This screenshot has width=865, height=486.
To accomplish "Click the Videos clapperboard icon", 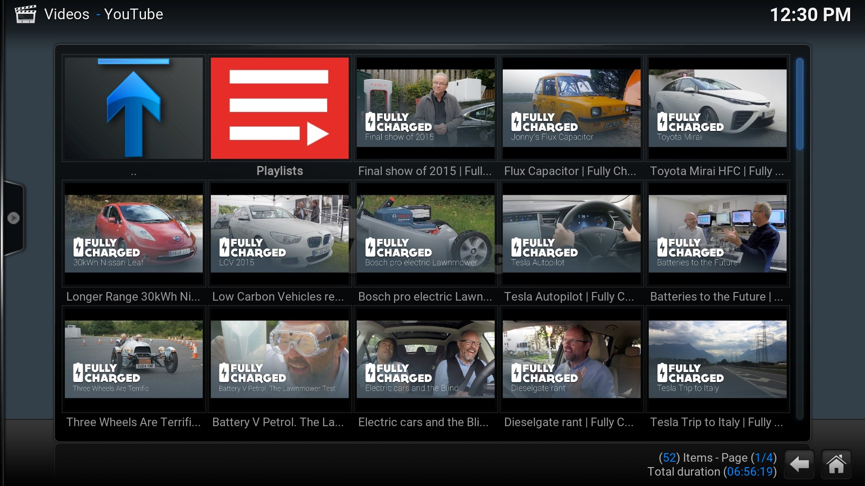I will [25, 14].
